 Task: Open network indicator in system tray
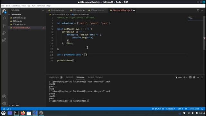coord(189,113)
